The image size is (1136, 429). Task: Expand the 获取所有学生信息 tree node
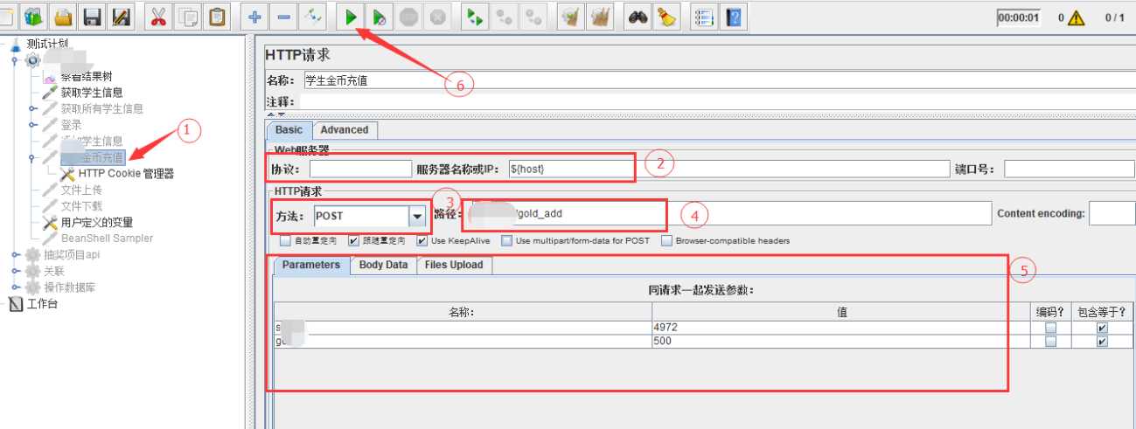pos(33,108)
